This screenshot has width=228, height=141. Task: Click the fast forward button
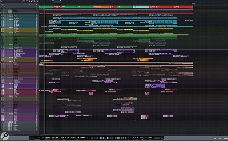pos(92,138)
